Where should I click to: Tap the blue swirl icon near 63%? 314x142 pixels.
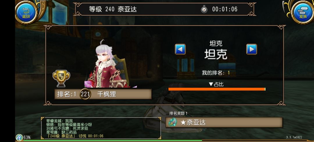coord(19,137)
